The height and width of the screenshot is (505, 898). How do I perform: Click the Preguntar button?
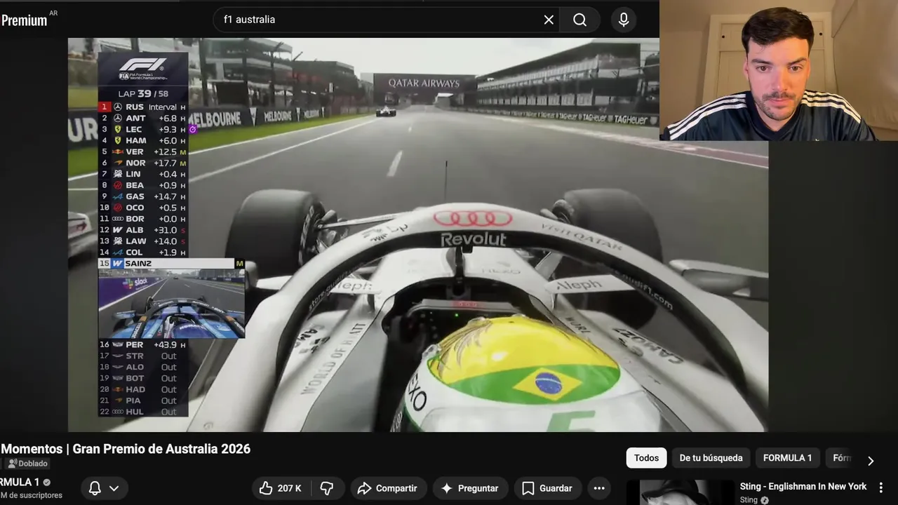point(469,488)
